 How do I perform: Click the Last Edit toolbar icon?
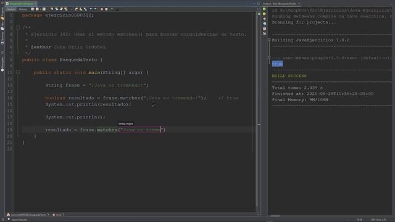coord(33,9)
